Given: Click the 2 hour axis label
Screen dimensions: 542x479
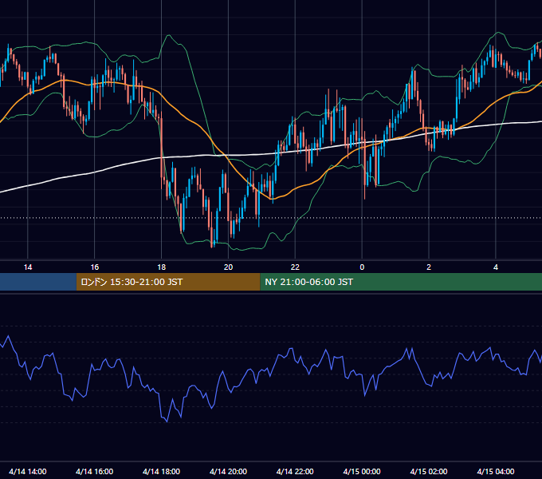Looking at the screenshot, I should (x=429, y=267).
